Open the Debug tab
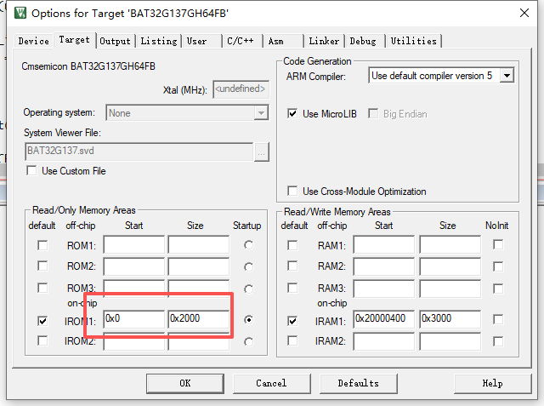Image resolution: width=544 pixels, height=406 pixels. (x=363, y=41)
